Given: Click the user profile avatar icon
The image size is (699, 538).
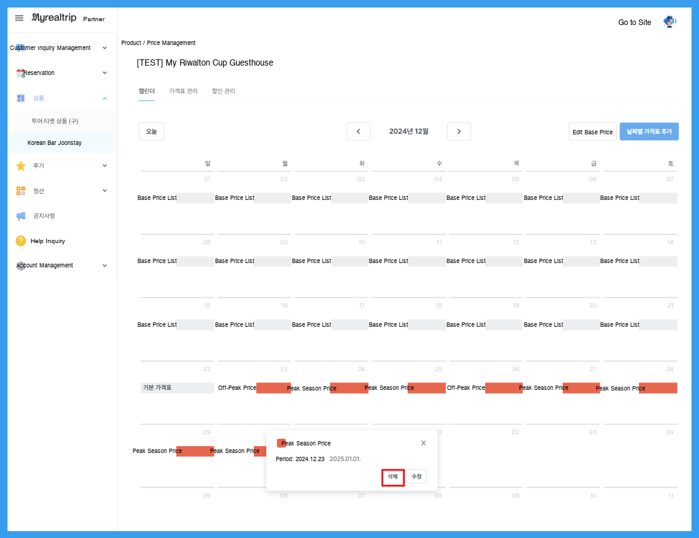Looking at the screenshot, I should 669,21.
